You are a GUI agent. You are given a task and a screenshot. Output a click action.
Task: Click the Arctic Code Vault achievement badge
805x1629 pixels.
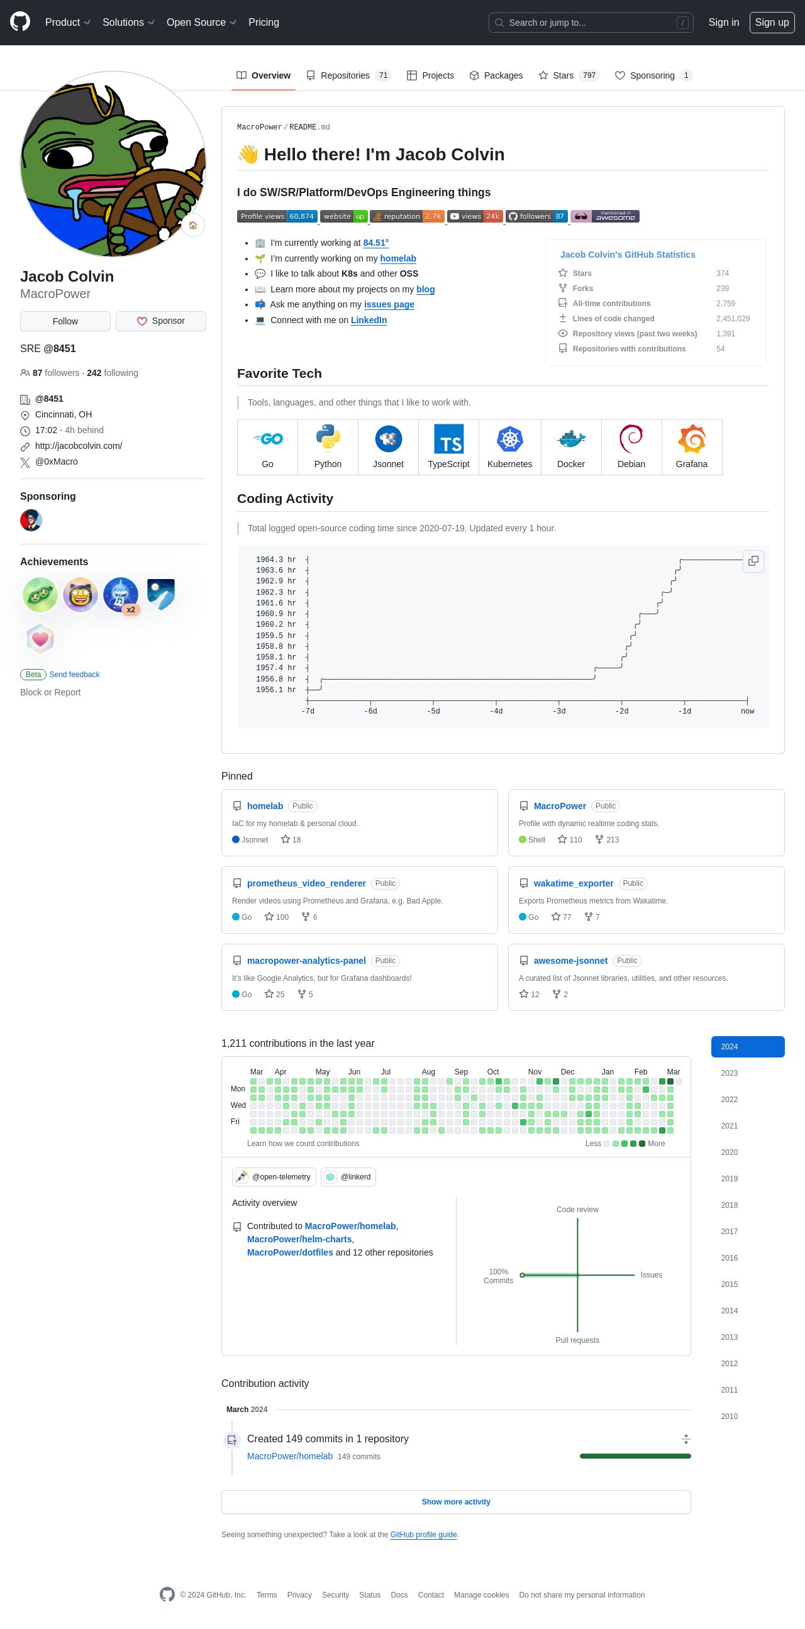[161, 595]
